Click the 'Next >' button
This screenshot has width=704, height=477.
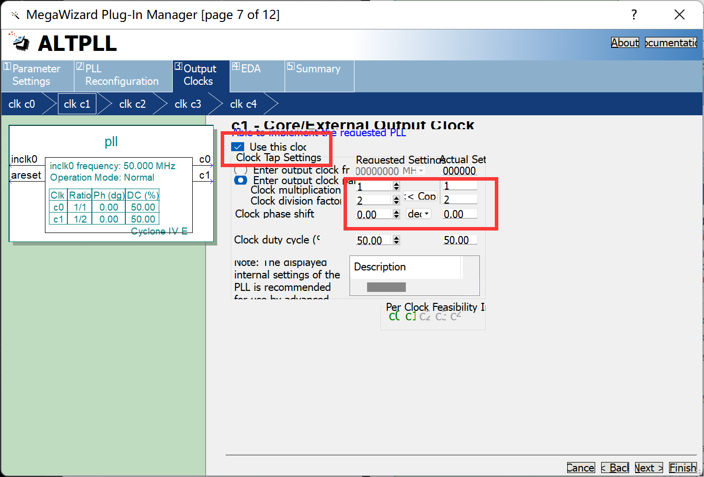pos(649,468)
